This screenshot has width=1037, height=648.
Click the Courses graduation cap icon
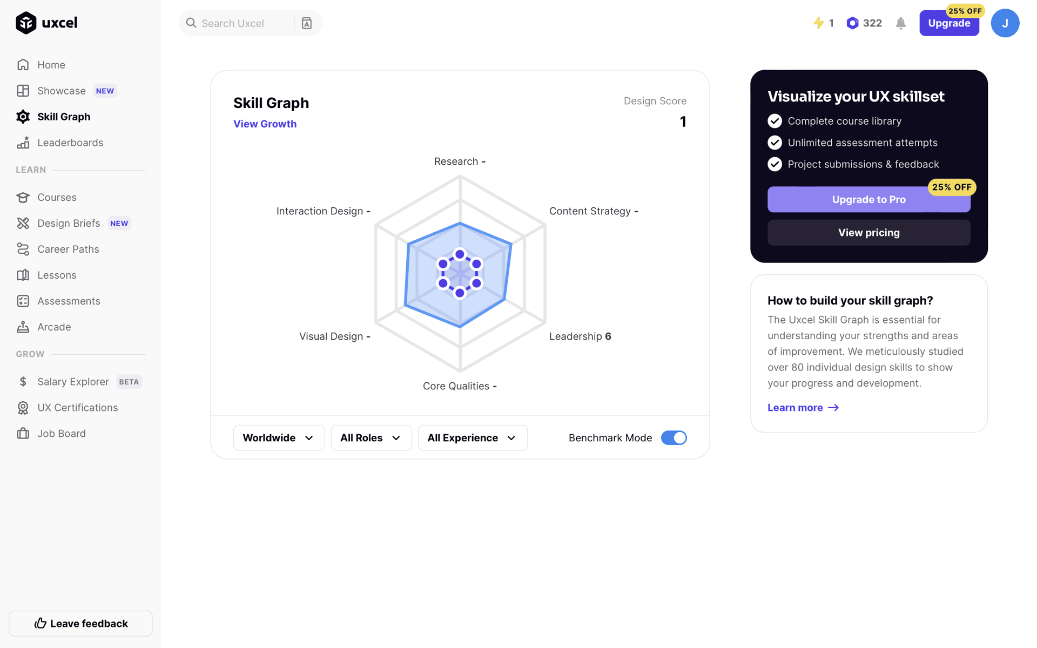click(x=23, y=197)
